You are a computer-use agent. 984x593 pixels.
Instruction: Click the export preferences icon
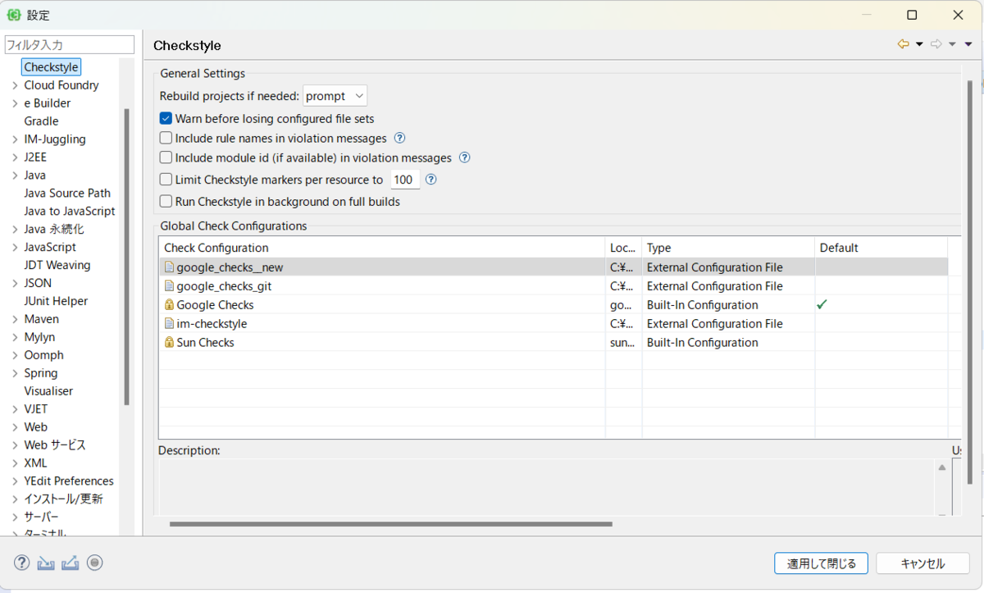71,563
